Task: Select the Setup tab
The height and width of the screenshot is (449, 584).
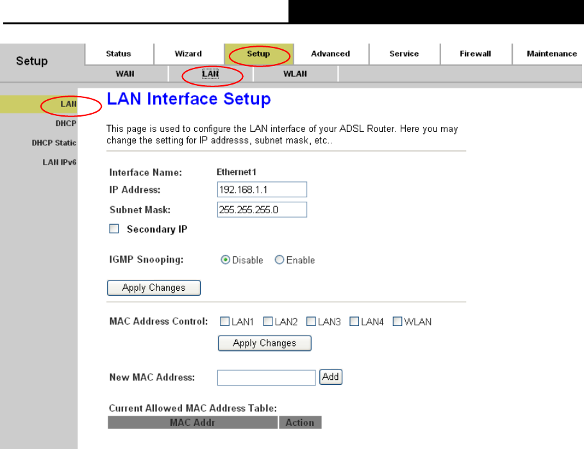Action: tap(258, 54)
